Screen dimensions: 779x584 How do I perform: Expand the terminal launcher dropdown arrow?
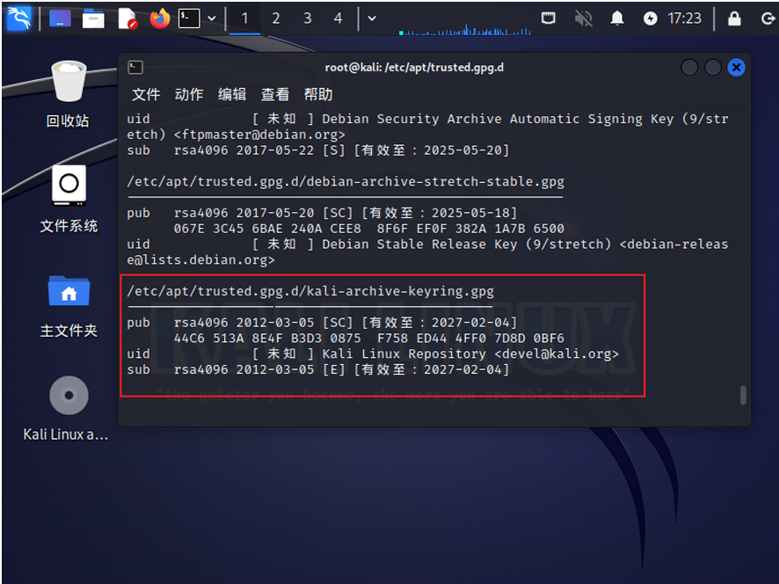tap(212, 18)
